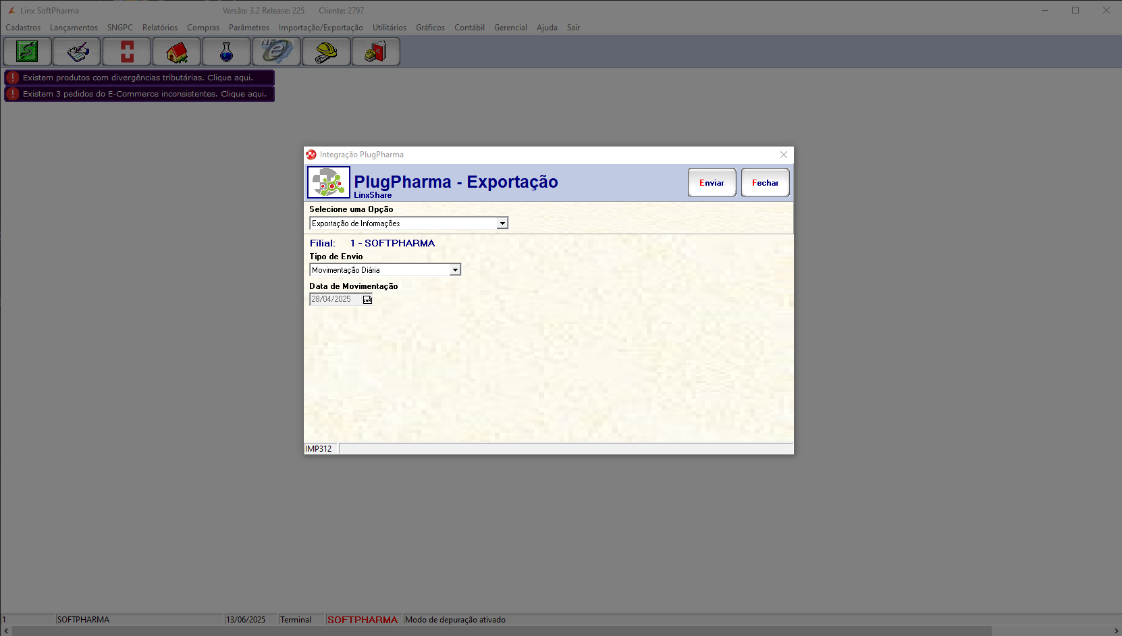Click the PlugPharma logo image in dialog
Image resolution: width=1122 pixels, height=636 pixels.
coord(329,182)
